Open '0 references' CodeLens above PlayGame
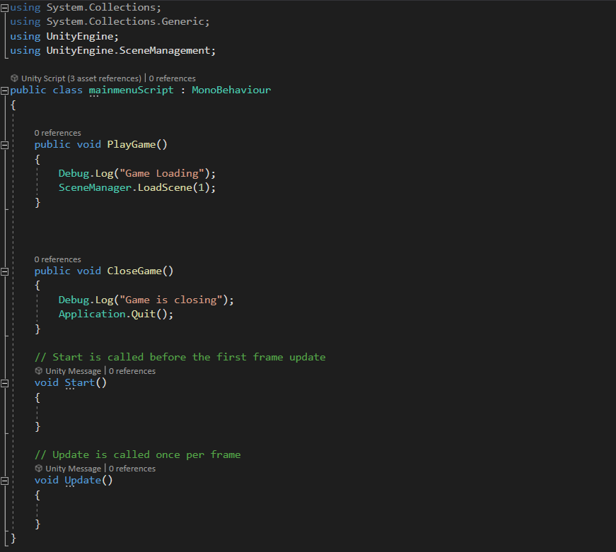 point(57,133)
